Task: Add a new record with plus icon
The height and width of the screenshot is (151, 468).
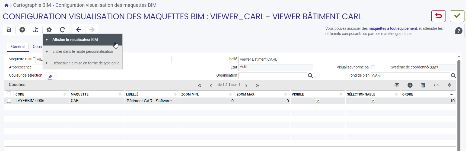Action: 22,30
